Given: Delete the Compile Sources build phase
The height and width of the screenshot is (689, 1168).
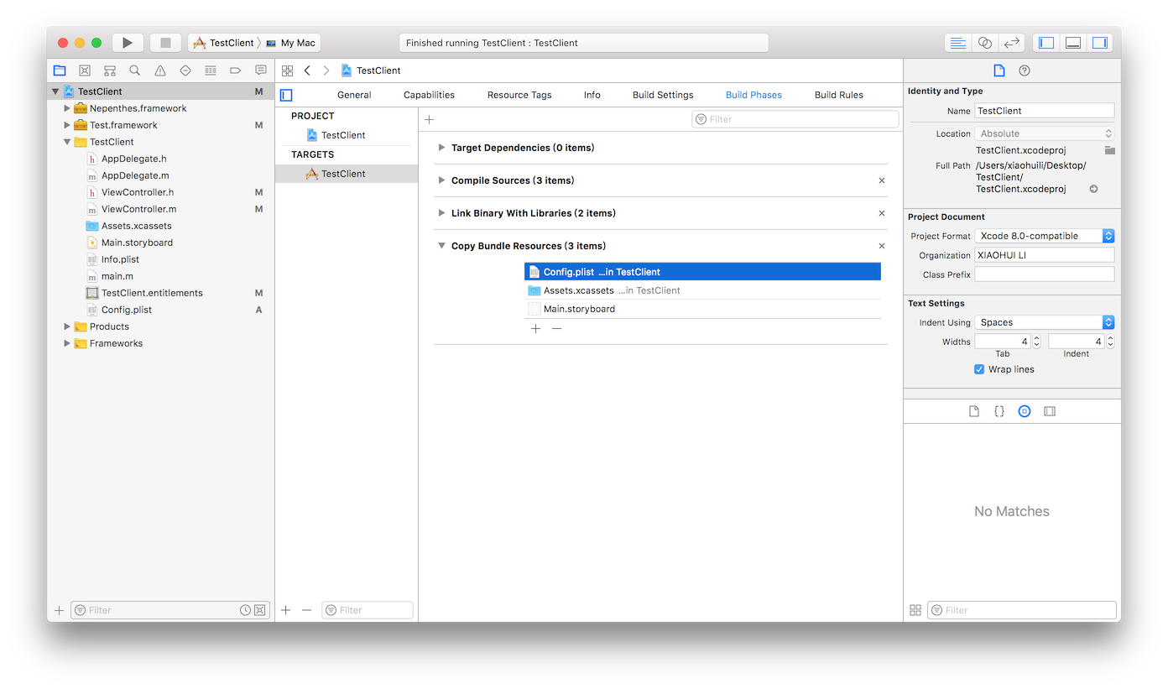Looking at the screenshot, I should pyautogui.click(x=882, y=180).
